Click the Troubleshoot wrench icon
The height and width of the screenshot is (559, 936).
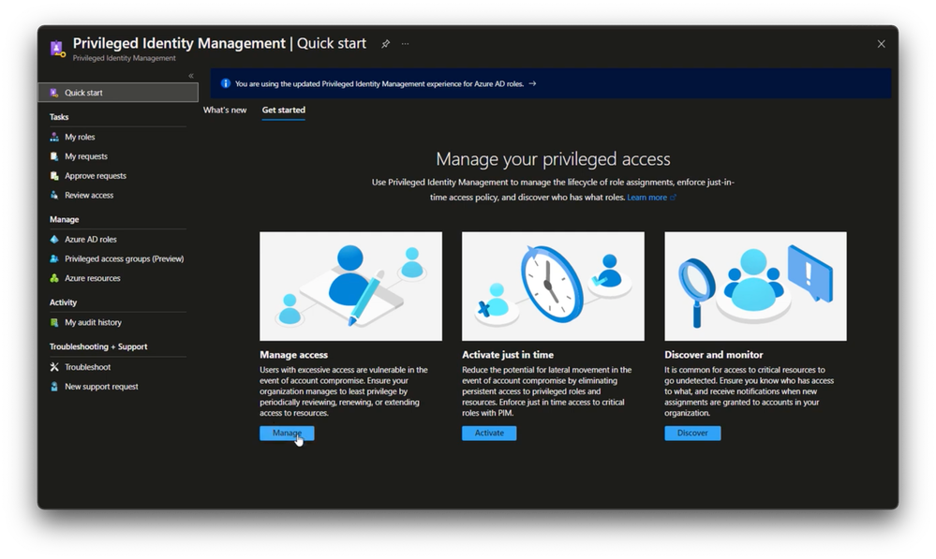click(x=54, y=367)
